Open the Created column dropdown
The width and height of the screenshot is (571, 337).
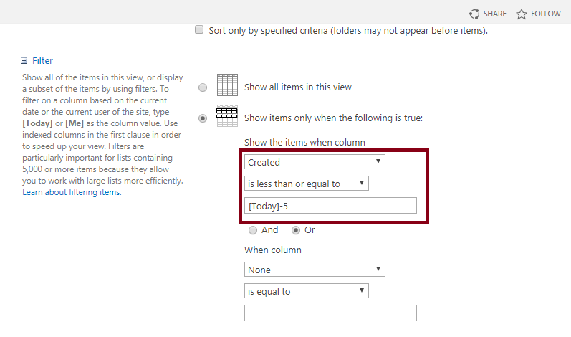point(315,162)
